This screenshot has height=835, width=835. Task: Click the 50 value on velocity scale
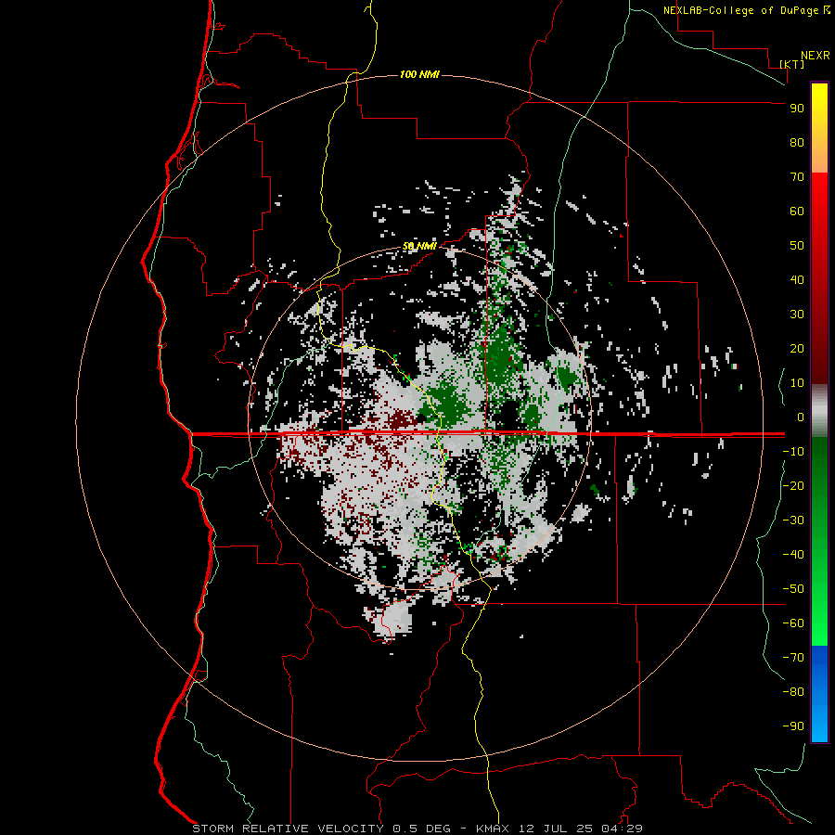797,246
